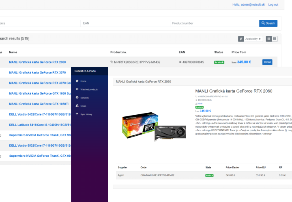Click the In stock badge in results row

(x=219, y=62)
